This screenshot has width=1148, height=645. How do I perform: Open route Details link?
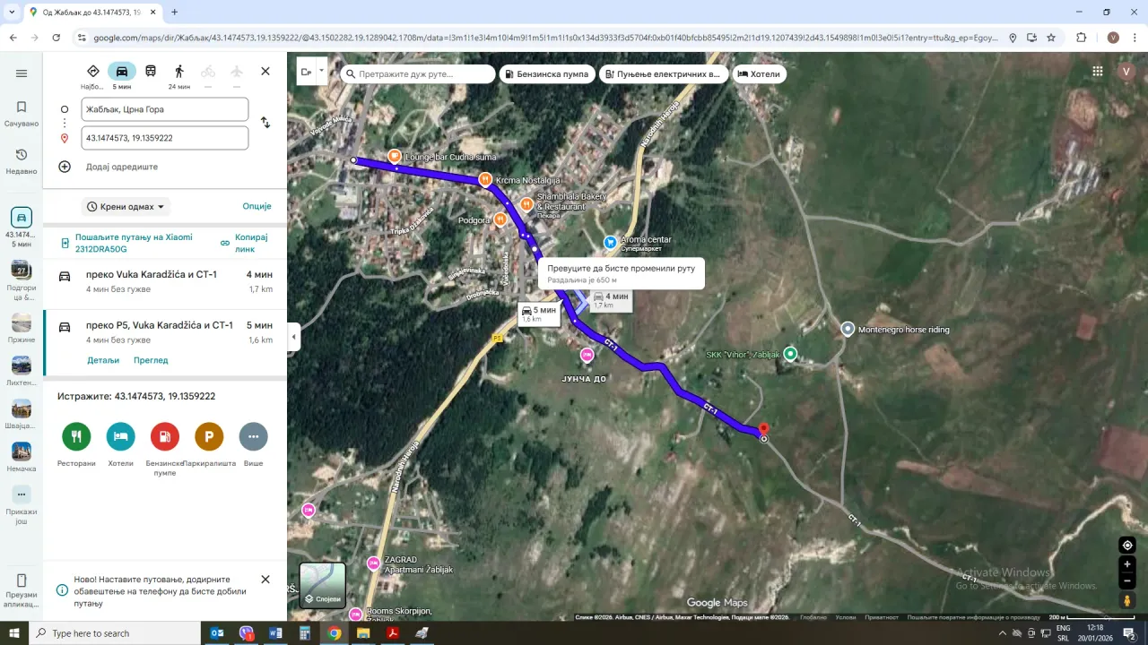point(103,360)
